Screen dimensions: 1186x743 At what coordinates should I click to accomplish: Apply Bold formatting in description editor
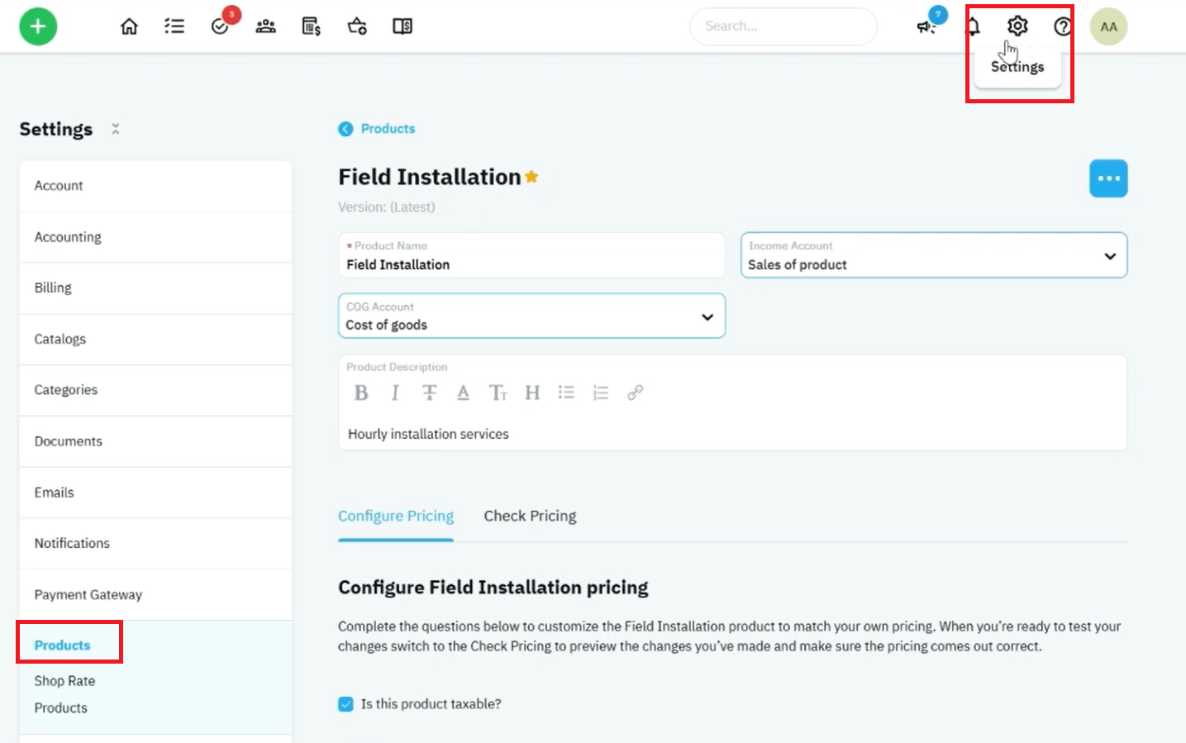click(361, 393)
